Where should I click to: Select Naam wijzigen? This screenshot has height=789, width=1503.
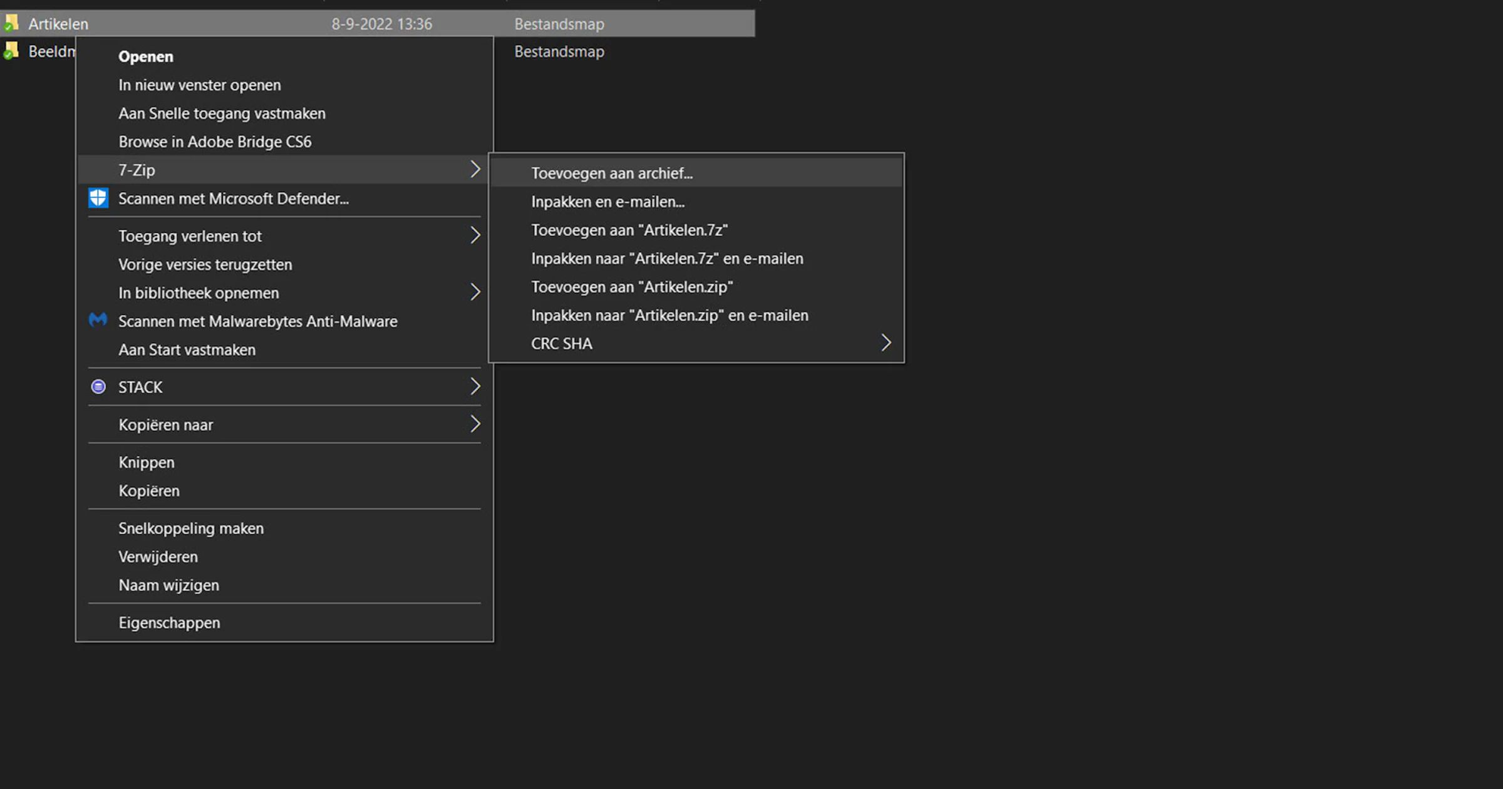tap(284, 585)
